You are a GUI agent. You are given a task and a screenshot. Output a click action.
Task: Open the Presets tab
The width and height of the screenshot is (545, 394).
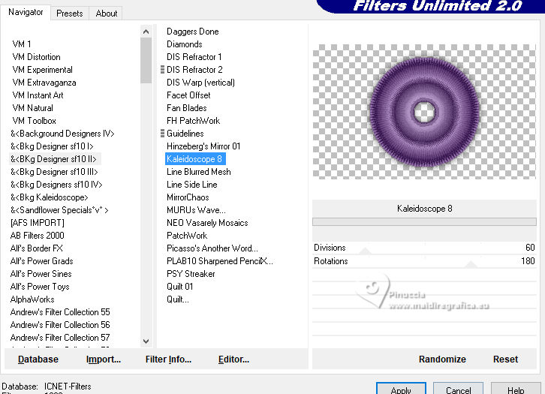click(x=70, y=14)
